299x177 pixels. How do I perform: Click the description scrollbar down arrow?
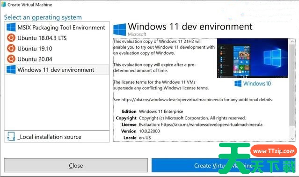coord(292,139)
